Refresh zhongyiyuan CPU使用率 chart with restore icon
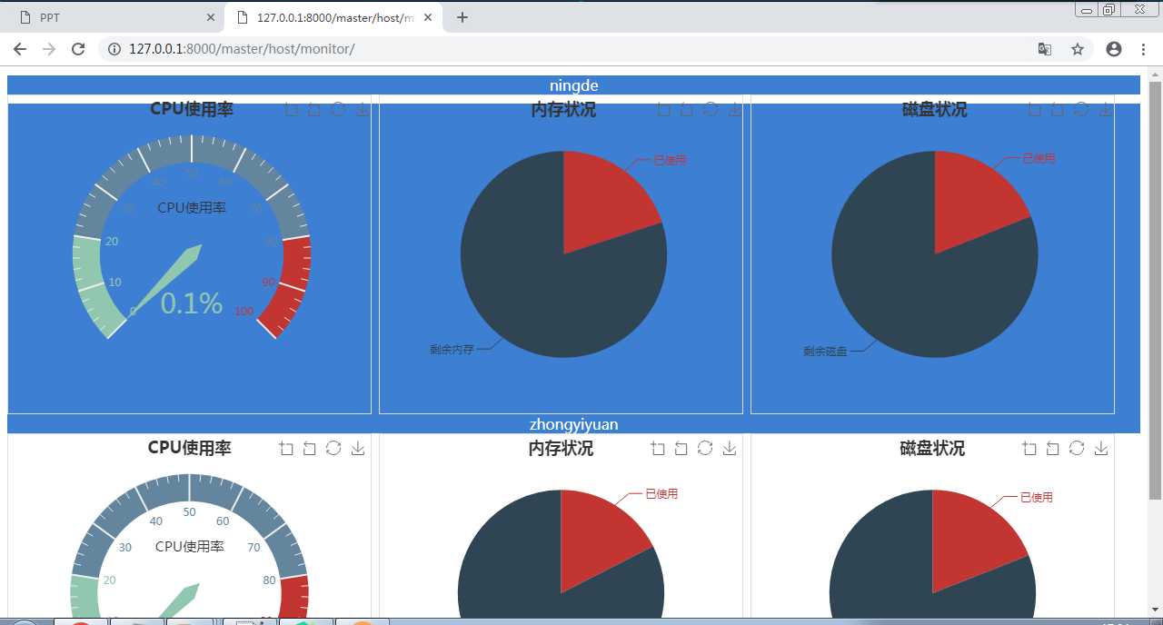 [333, 448]
